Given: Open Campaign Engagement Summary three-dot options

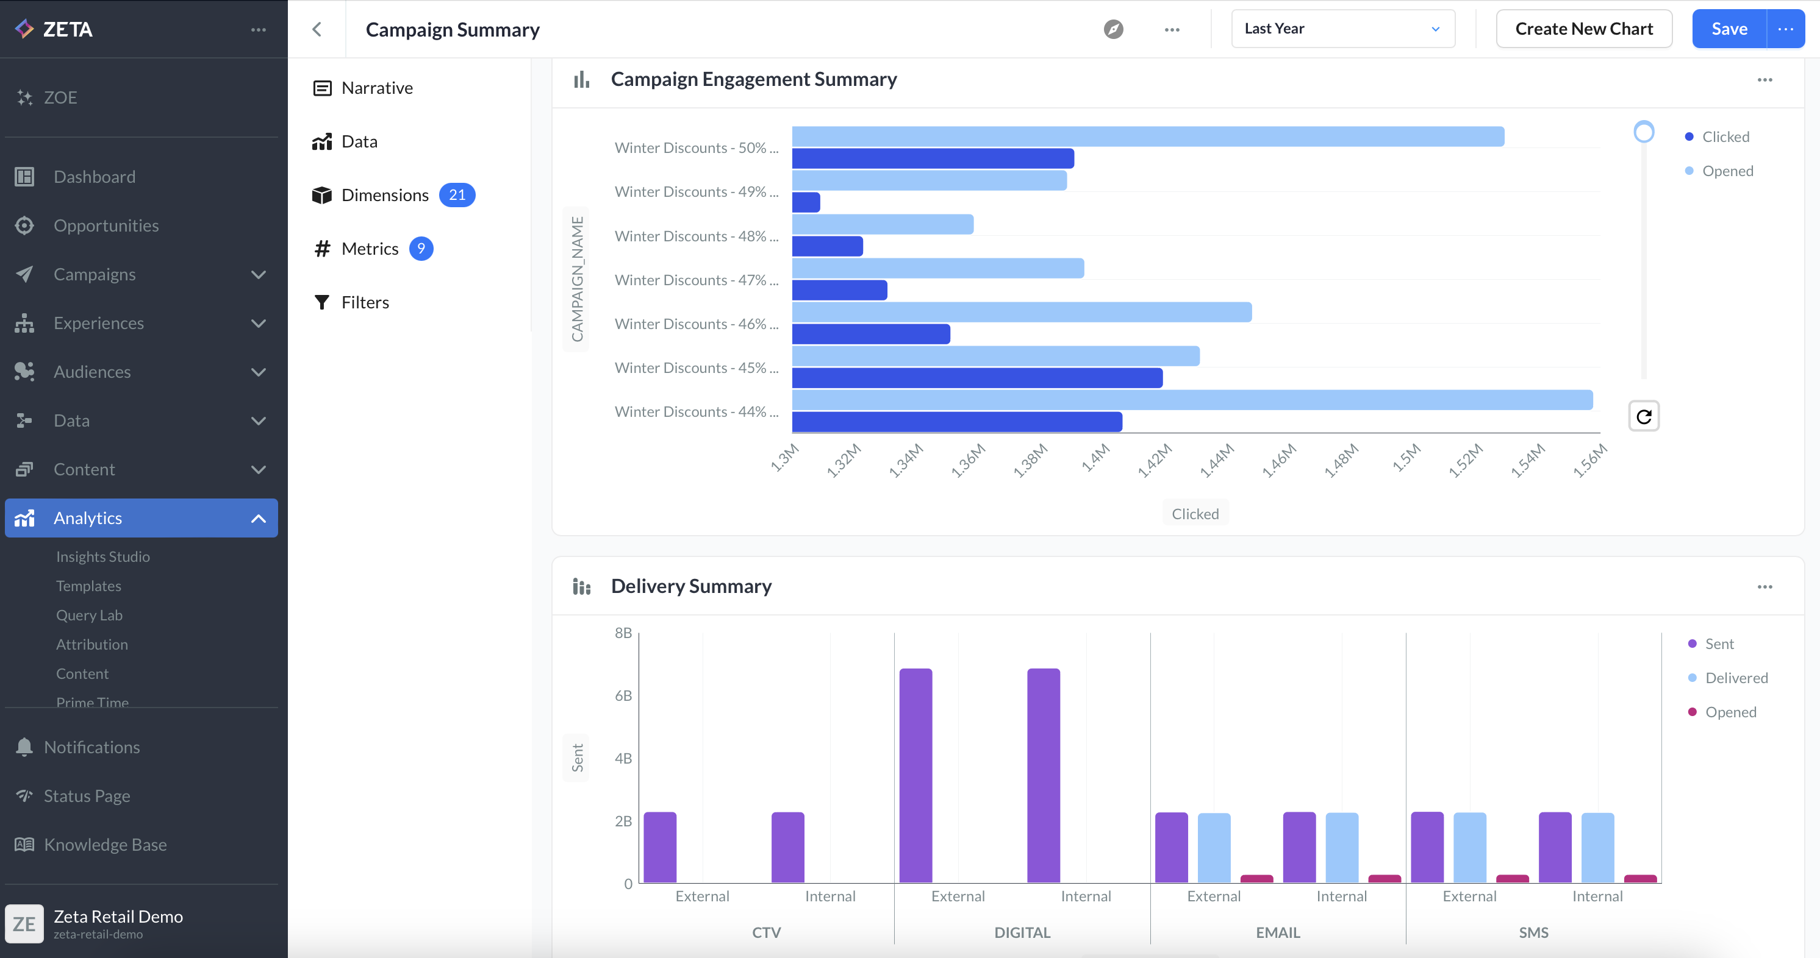Looking at the screenshot, I should click(1764, 80).
